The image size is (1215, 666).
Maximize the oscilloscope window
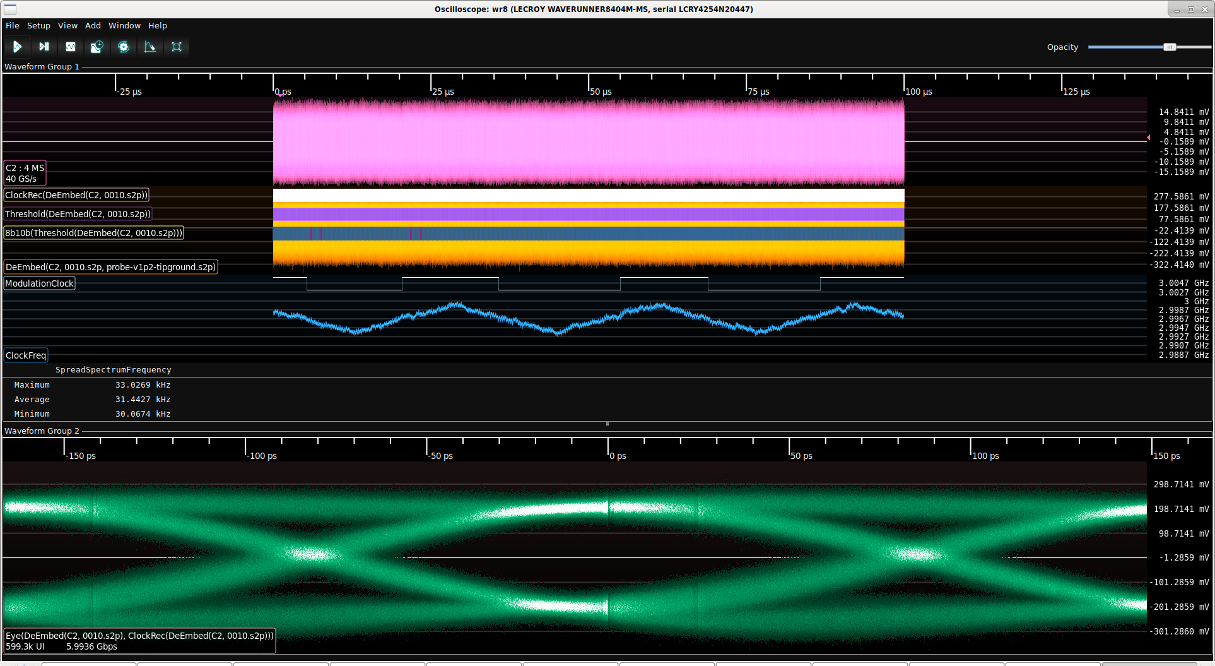tap(1191, 9)
